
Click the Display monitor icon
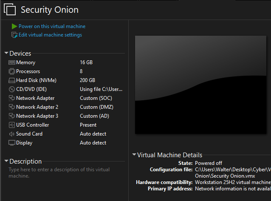tap(12, 143)
